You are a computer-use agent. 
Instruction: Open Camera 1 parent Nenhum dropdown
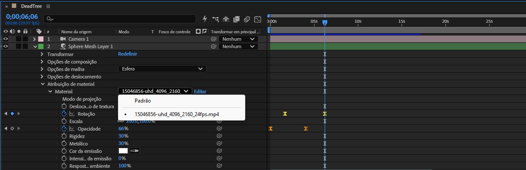[238, 39]
